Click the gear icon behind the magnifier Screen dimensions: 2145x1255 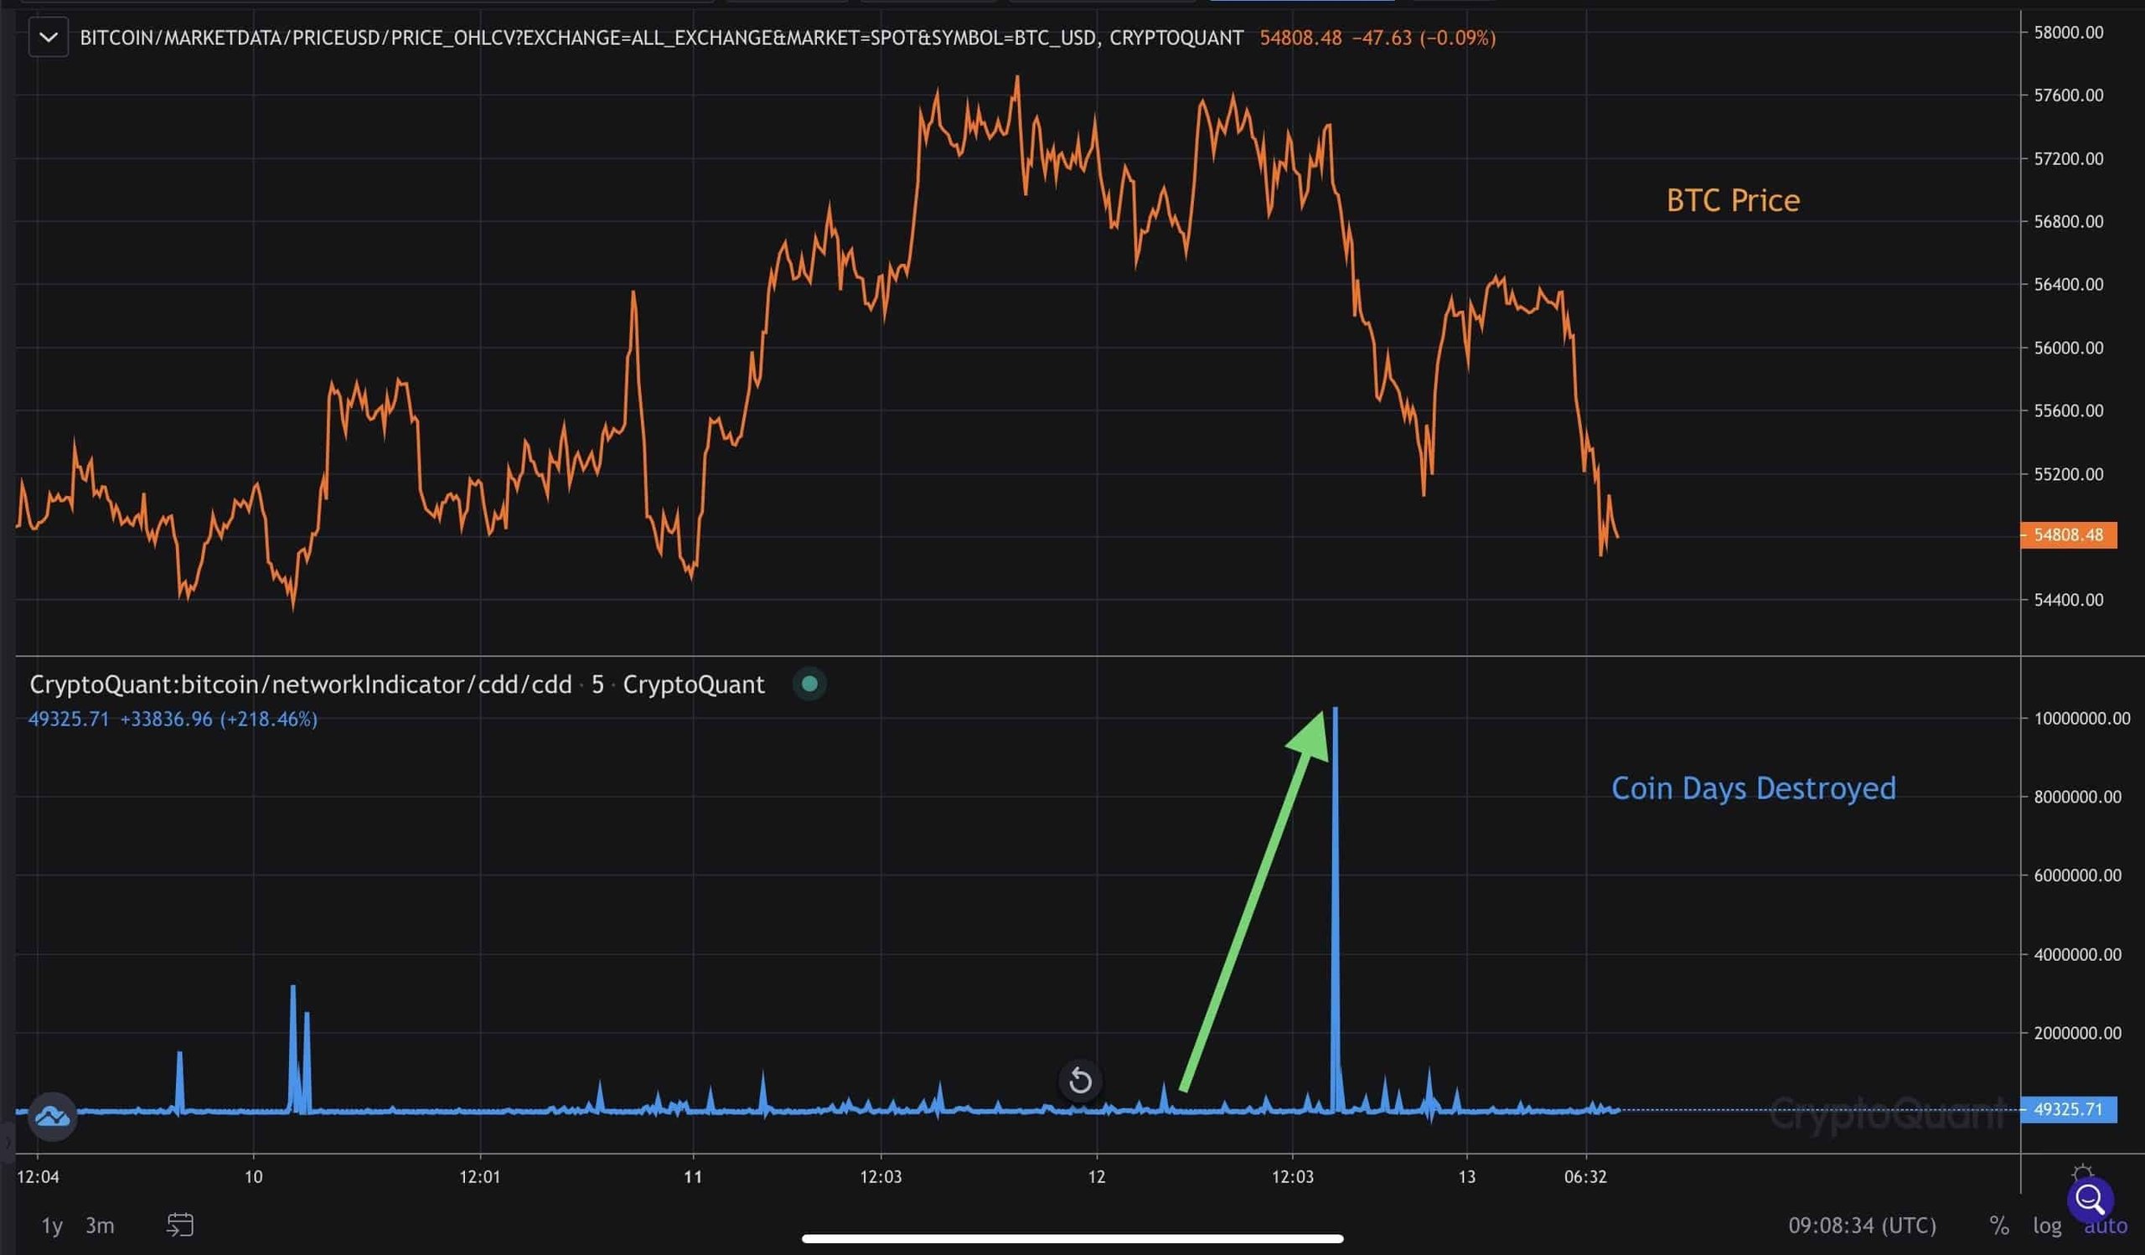coord(2082,1171)
